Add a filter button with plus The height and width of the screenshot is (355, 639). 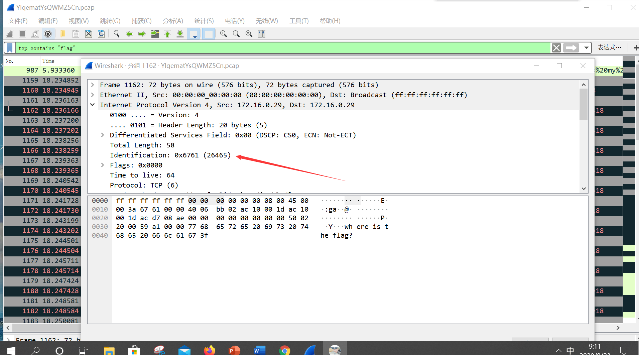[x=636, y=48]
